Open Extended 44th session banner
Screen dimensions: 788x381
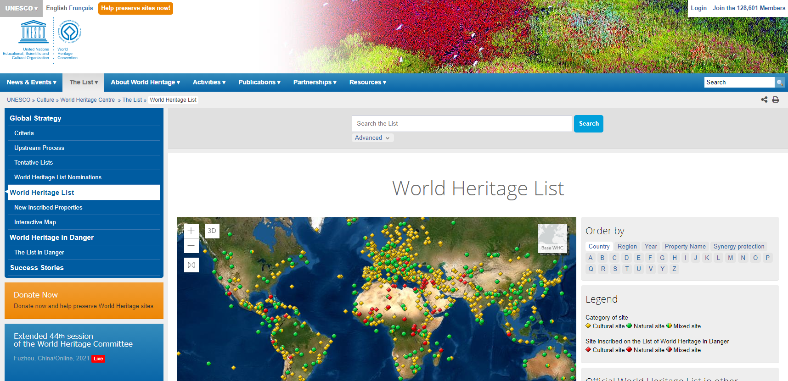pyautogui.click(x=84, y=352)
